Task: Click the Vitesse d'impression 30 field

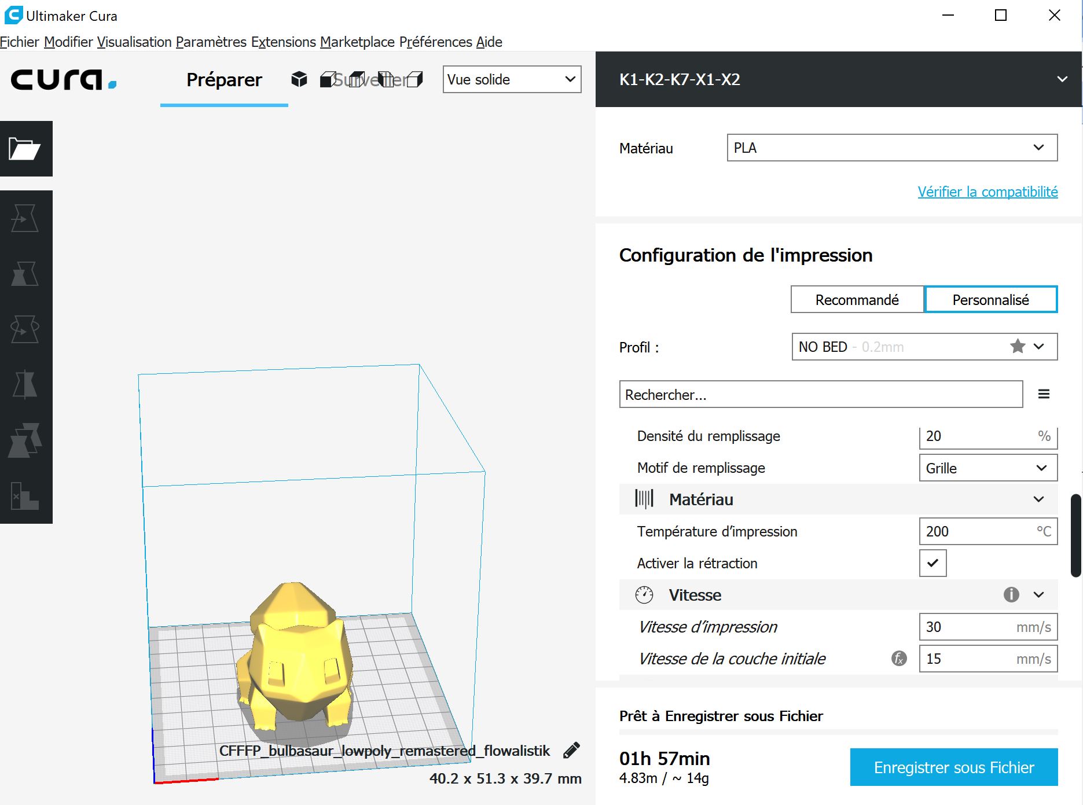Action: 988,626
